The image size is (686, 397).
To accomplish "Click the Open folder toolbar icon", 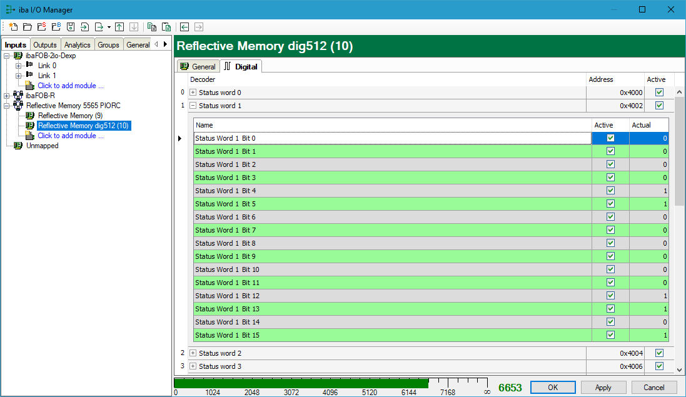I will click(x=28, y=27).
